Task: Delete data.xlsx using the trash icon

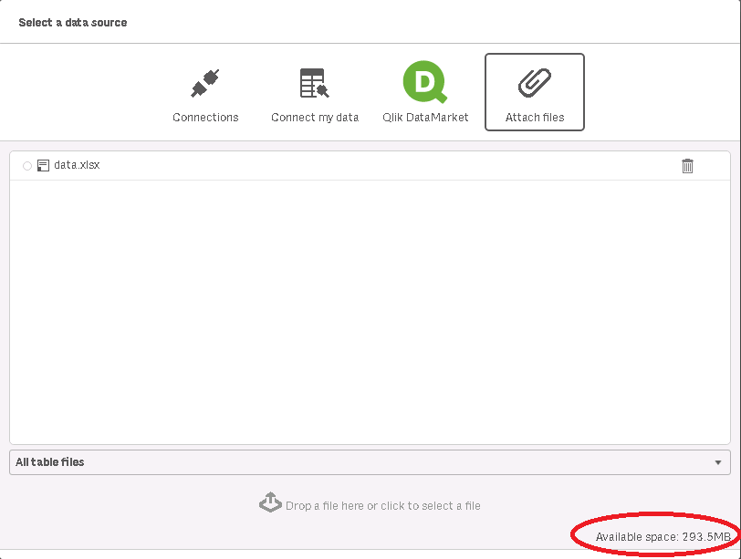Action: [687, 165]
